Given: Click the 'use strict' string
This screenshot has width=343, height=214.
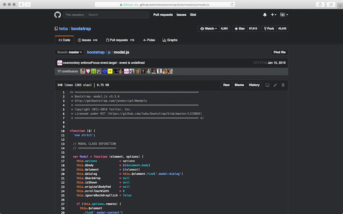Looking at the screenshot, I should click(83, 135).
